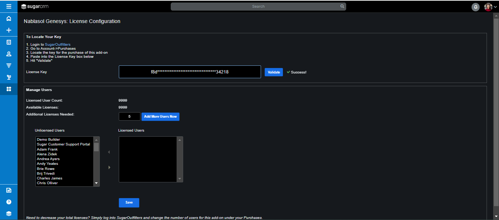The height and width of the screenshot is (220, 499).
Task: Select Chris Olliver in Unlicensed Users
Action: (x=65, y=183)
